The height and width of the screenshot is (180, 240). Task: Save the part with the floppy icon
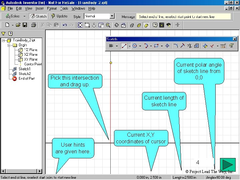[x=25, y=25]
